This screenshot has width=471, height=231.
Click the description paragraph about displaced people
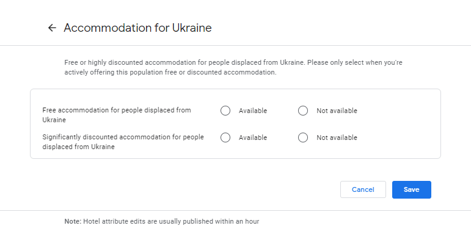point(233,67)
